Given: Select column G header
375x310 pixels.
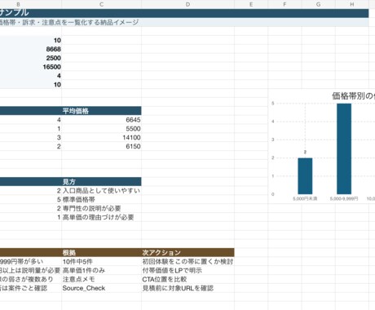Looking at the screenshot, I should click(318, 4).
